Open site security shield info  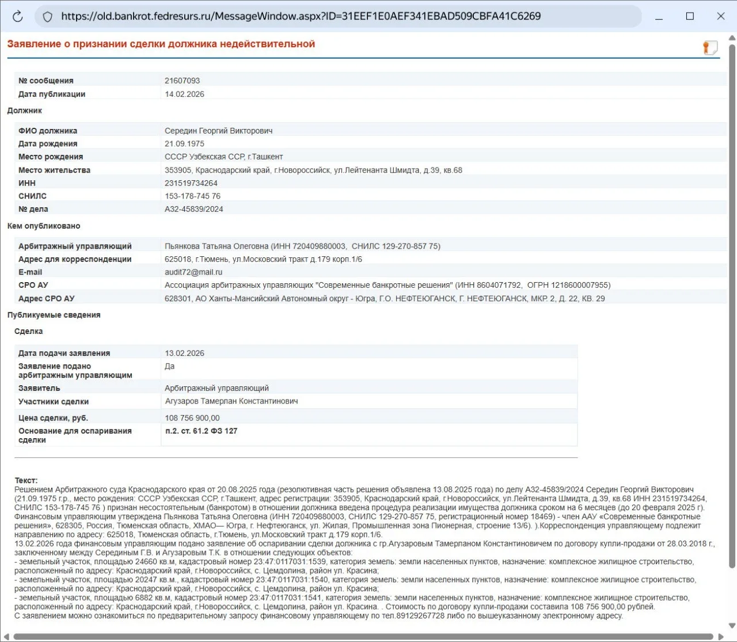[48, 16]
